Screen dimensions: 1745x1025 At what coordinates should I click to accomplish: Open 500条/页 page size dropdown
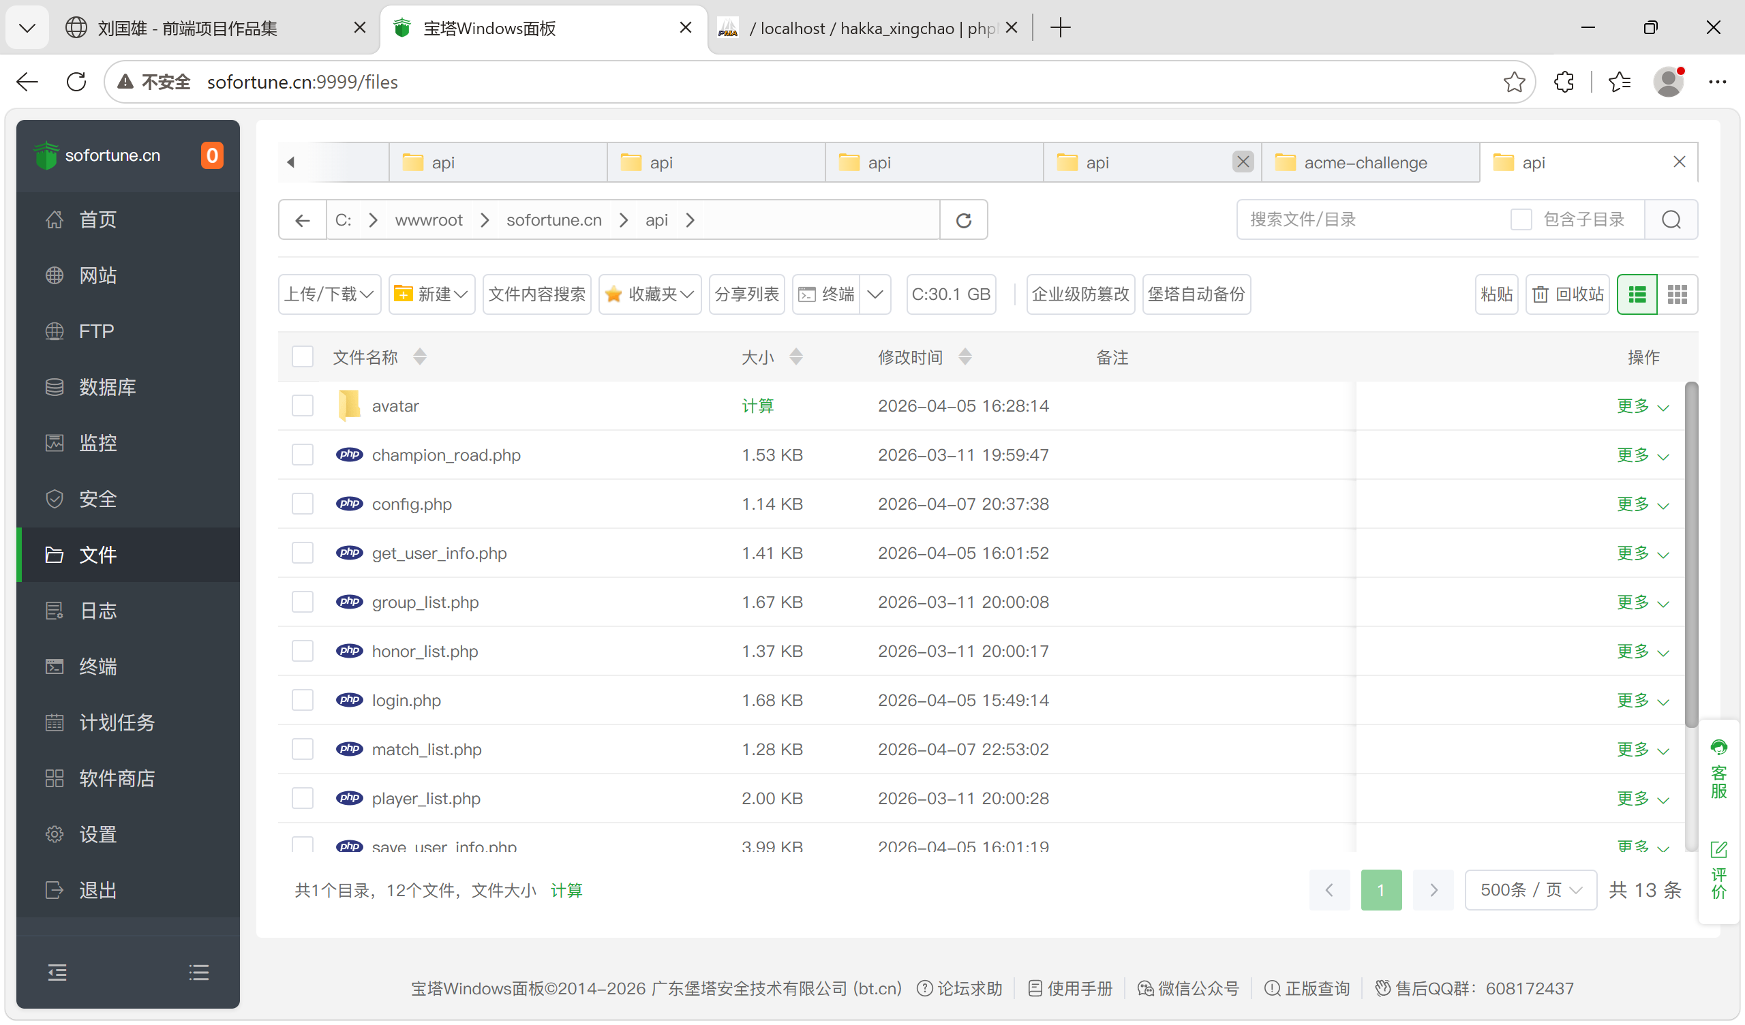click(x=1531, y=890)
